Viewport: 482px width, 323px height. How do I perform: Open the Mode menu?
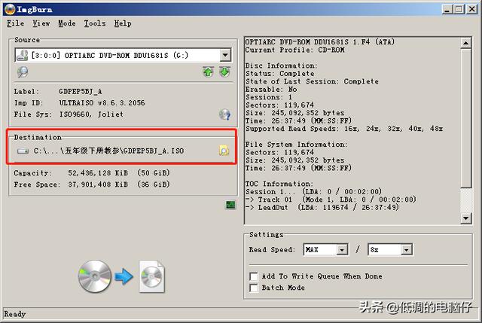click(67, 23)
